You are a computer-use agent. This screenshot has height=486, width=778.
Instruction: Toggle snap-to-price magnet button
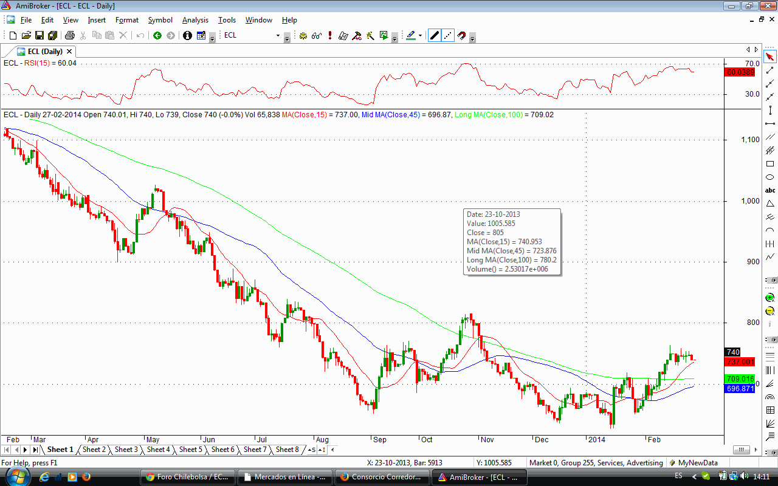461,36
